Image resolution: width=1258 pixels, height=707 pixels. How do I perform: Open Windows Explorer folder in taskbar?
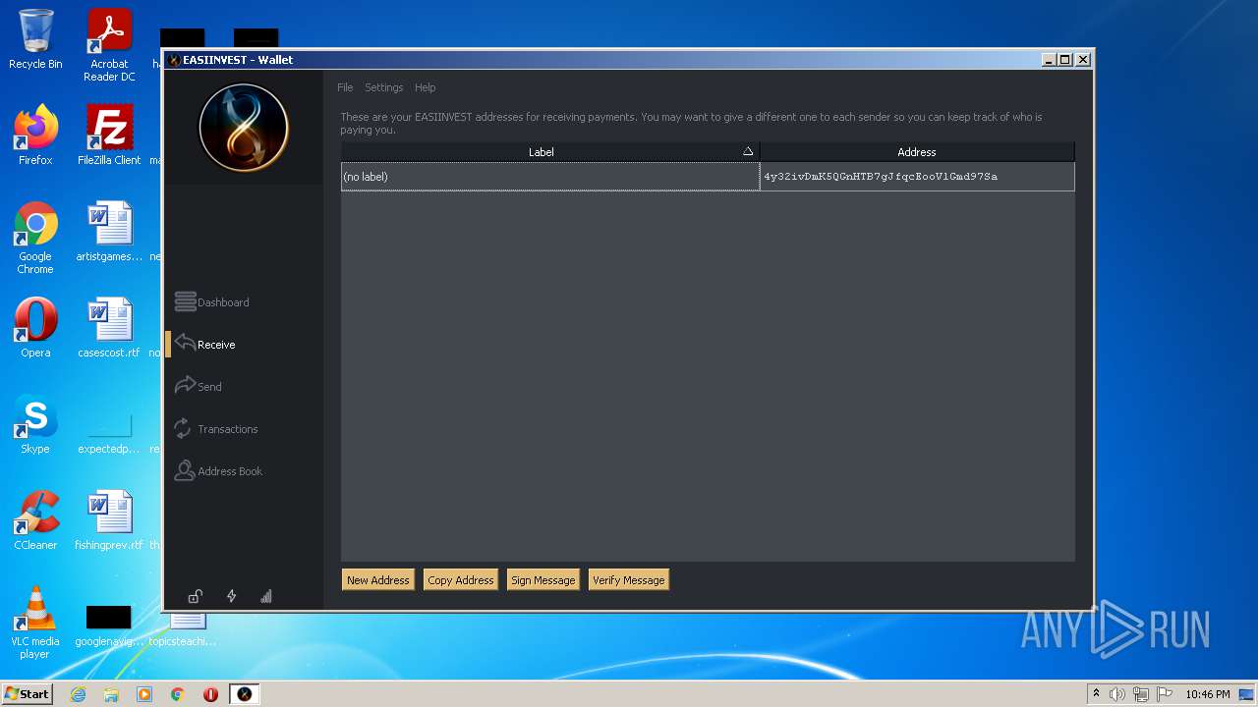point(111,694)
